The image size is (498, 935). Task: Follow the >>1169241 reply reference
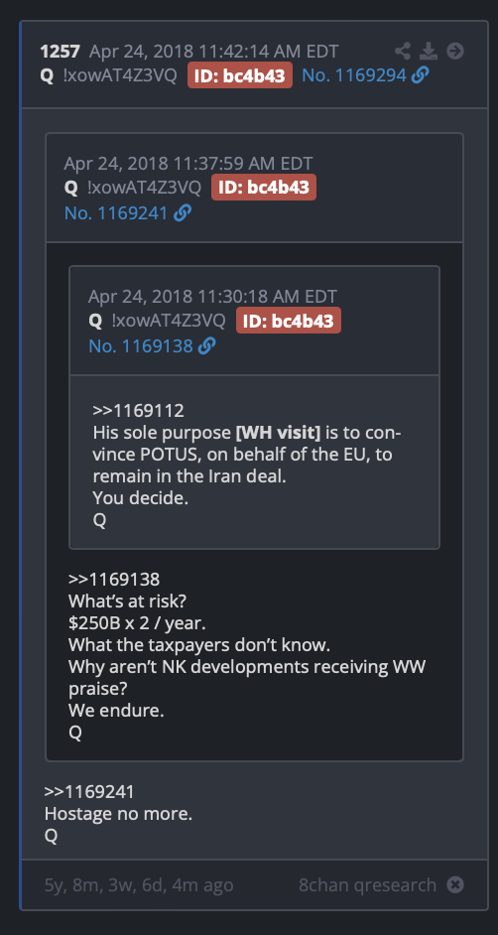tap(89, 792)
